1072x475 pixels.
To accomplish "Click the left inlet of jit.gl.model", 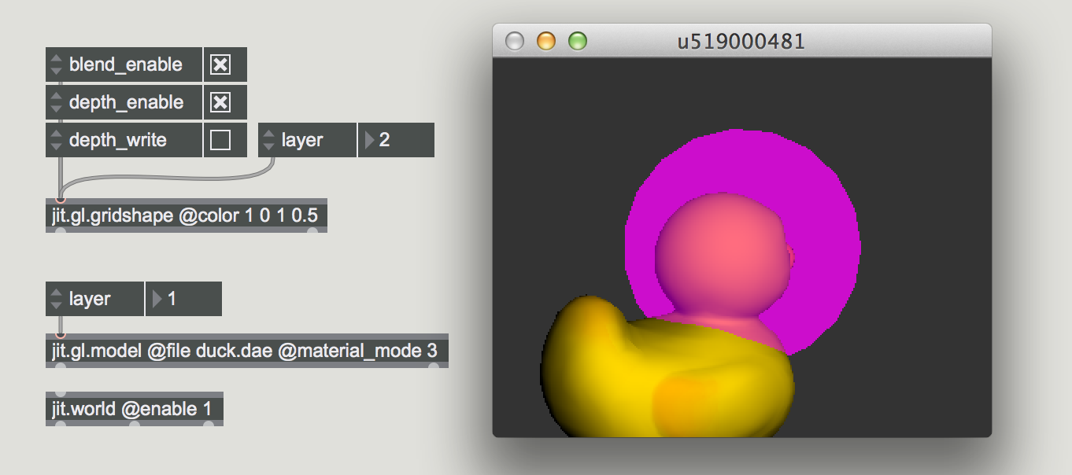I will click(x=61, y=336).
